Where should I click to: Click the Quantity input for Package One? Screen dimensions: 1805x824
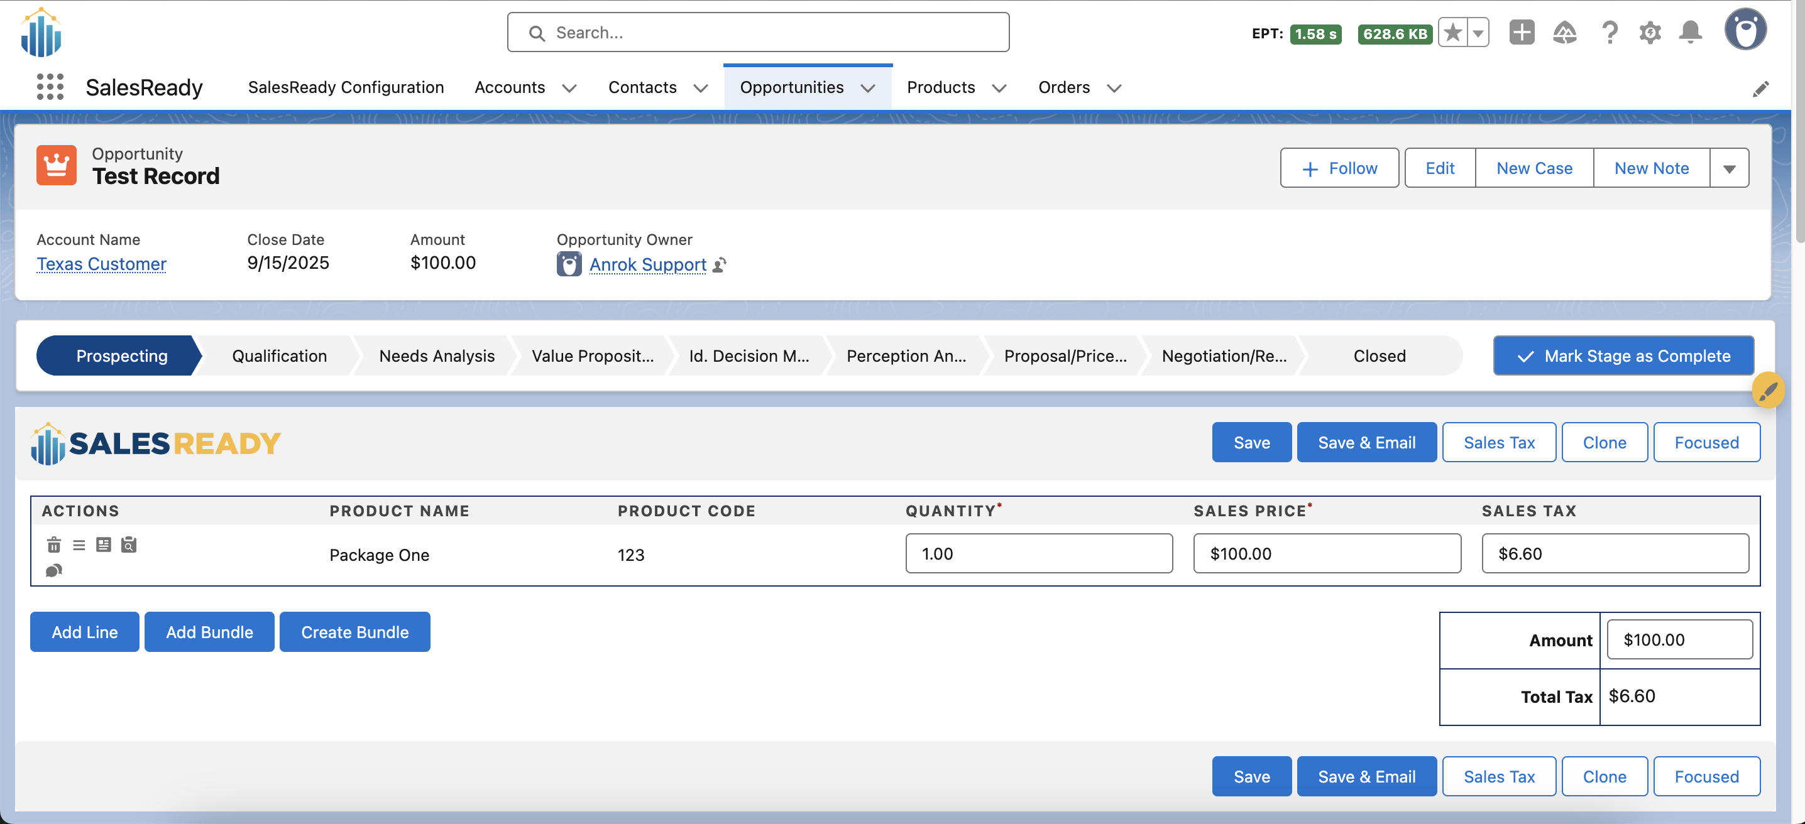1038,554
